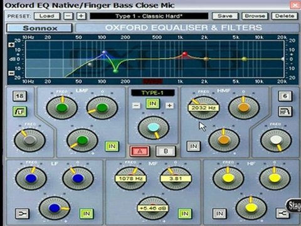Adjust the LF gain knob
This screenshot has width=301, height=226.
55,208
